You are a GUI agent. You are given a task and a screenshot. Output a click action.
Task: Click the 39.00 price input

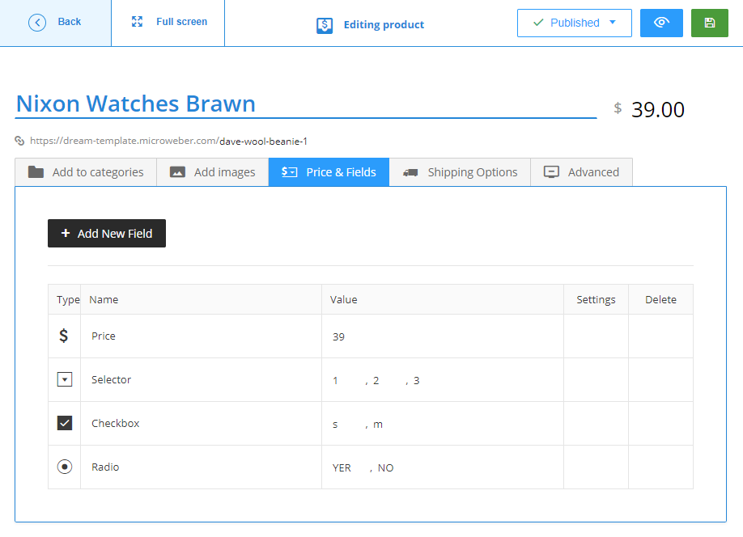pos(657,109)
